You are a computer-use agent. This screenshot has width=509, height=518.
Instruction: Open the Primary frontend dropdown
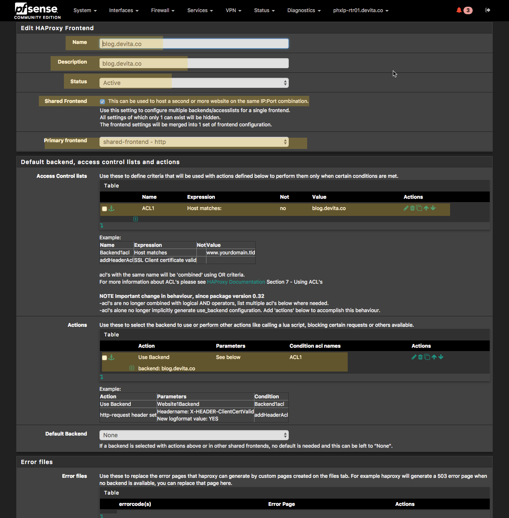coord(194,142)
